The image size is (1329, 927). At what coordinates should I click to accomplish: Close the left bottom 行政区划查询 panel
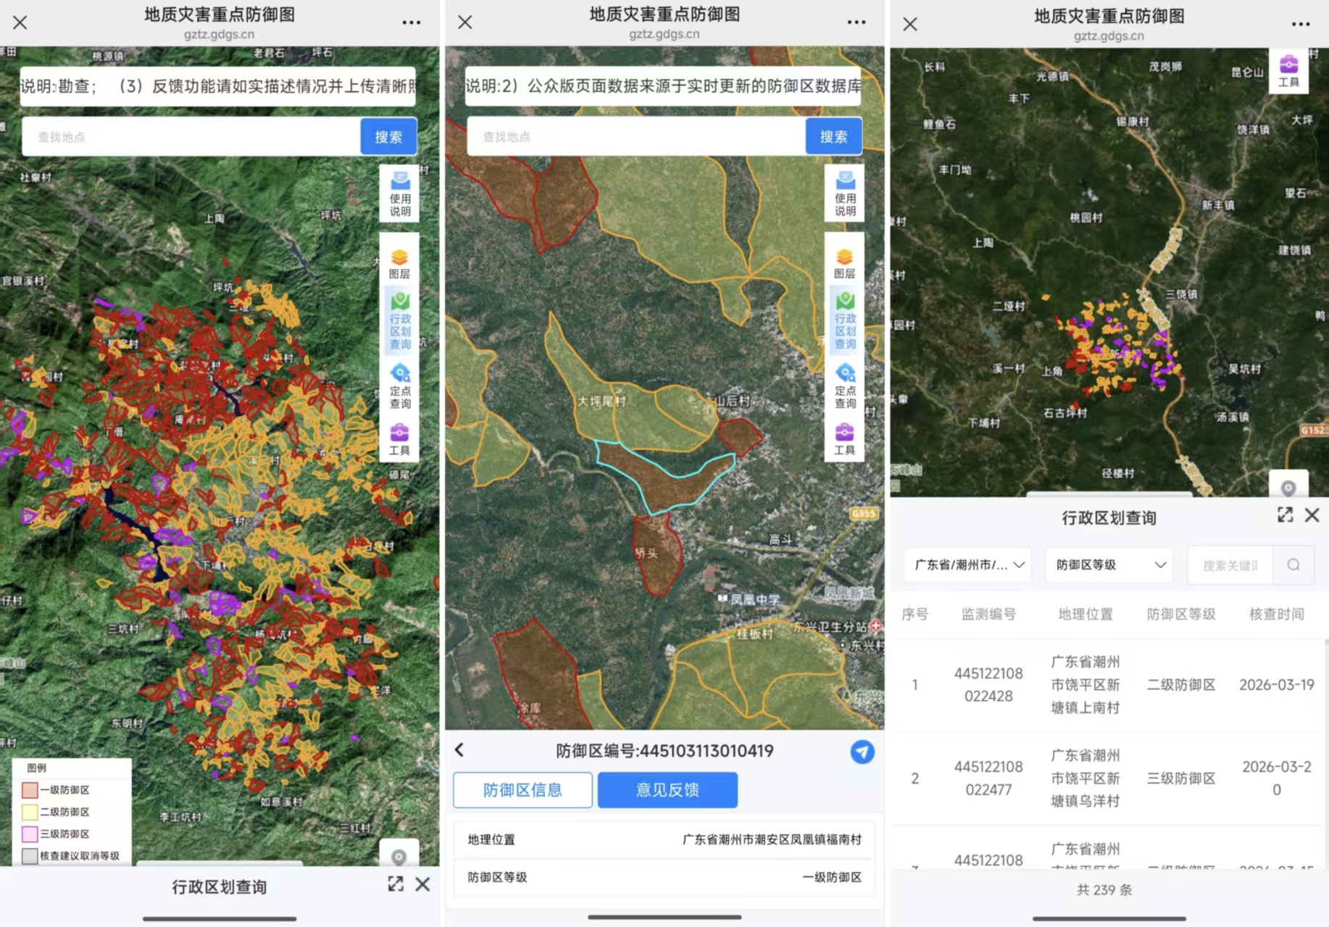[x=422, y=884]
